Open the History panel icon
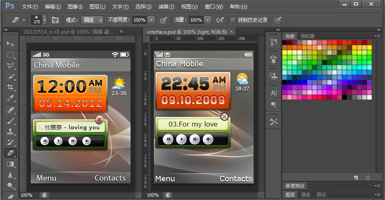The width and height of the screenshot is (385, 200). click(x=274, y=42)
